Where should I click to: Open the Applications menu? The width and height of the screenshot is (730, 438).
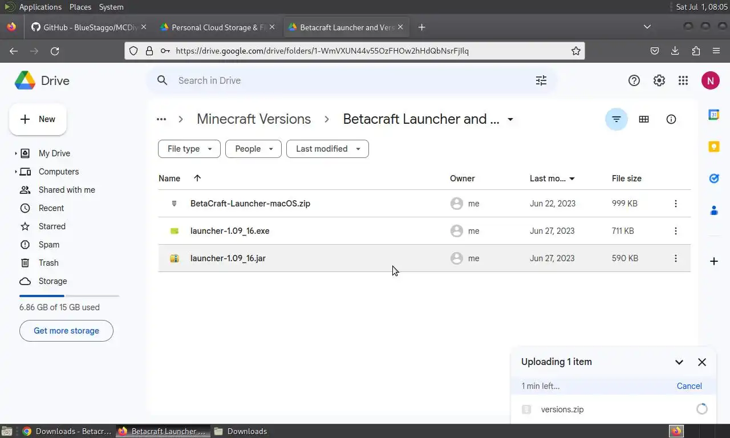(40, 7)
